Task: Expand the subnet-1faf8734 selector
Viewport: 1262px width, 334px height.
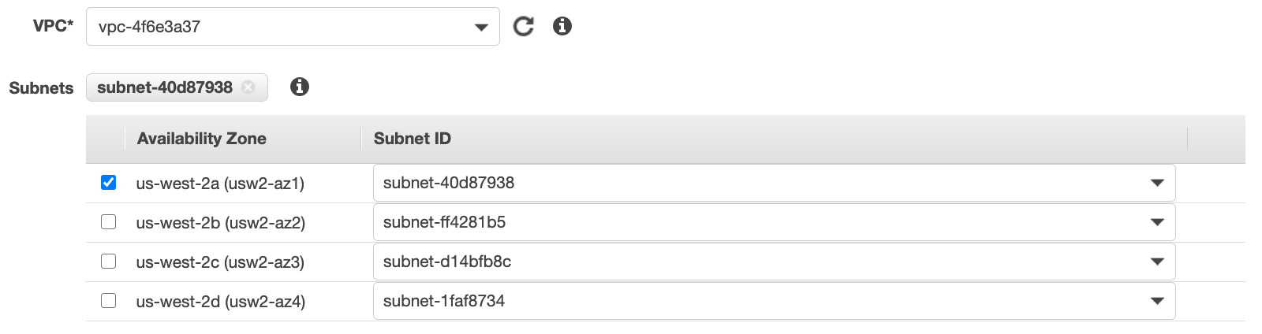Action: point(774,301)
